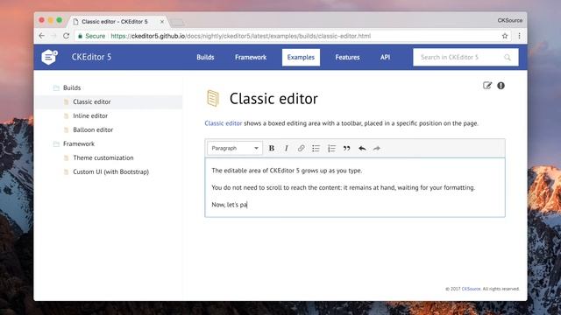The image size is (561, 315).
Task: Click the "You do not need to scroll" paragraph
Action: (x=343, y=187)
